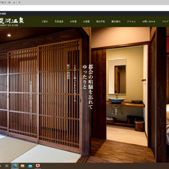Open the 宿泊予約 reservation link

[101, 22]
